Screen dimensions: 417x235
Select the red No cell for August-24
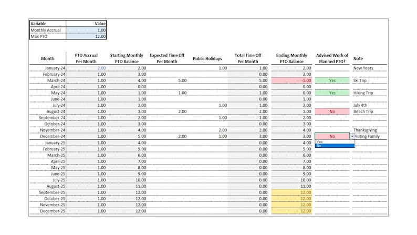(332, 111)
